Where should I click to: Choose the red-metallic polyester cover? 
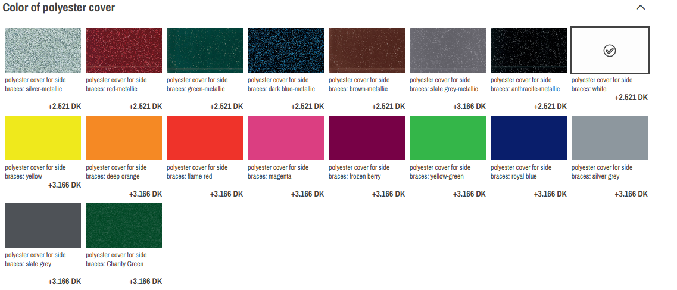click(124, 50)
